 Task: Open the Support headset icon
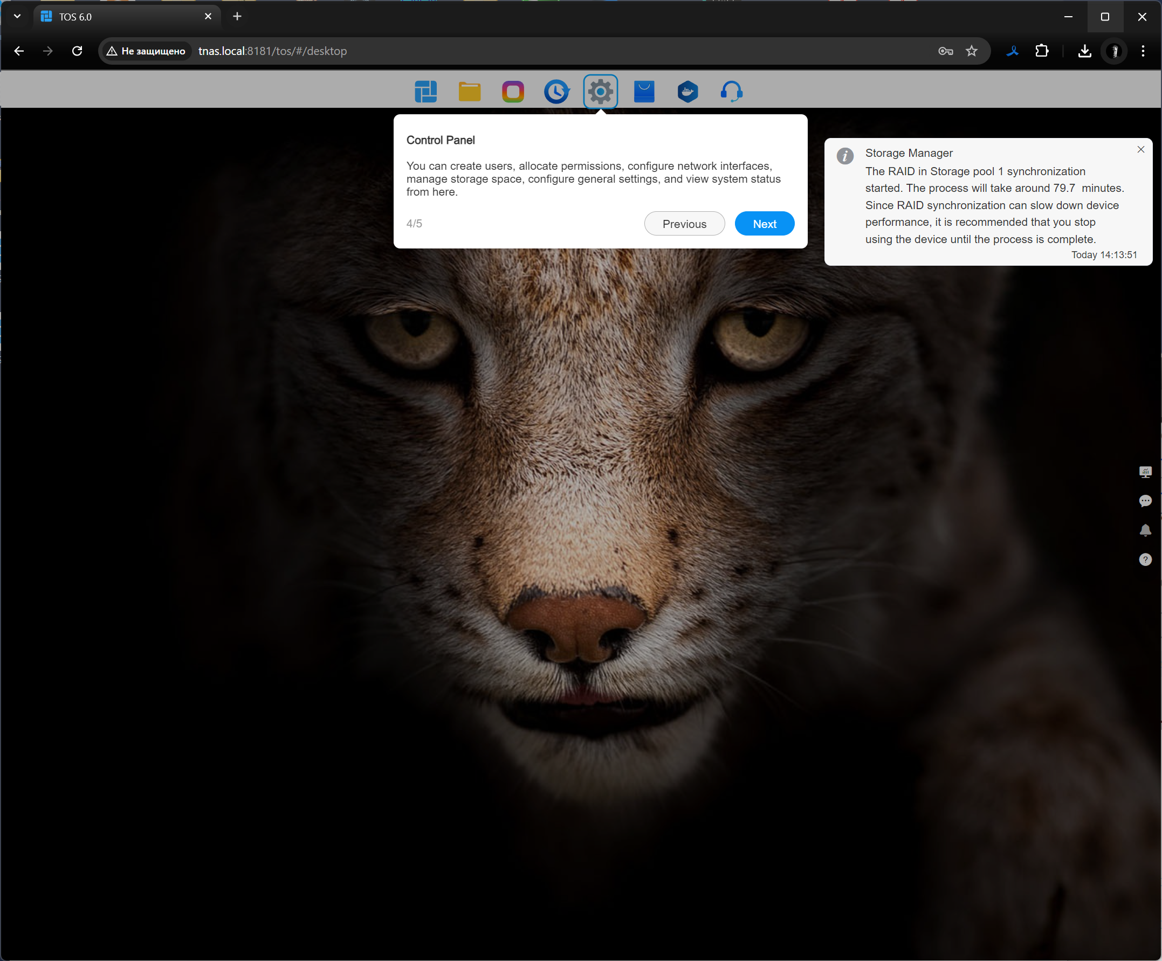click(x=732, y=91)
